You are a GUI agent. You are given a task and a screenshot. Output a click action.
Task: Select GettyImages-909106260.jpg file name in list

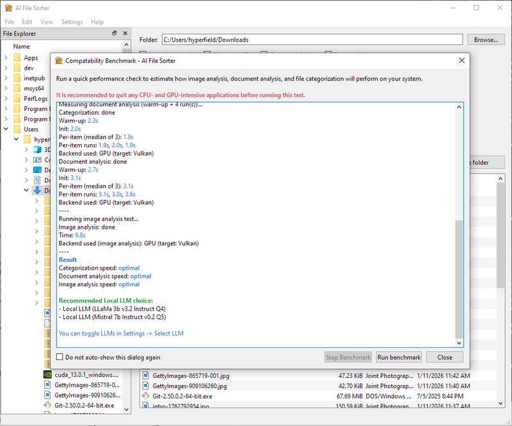point(189,386)
